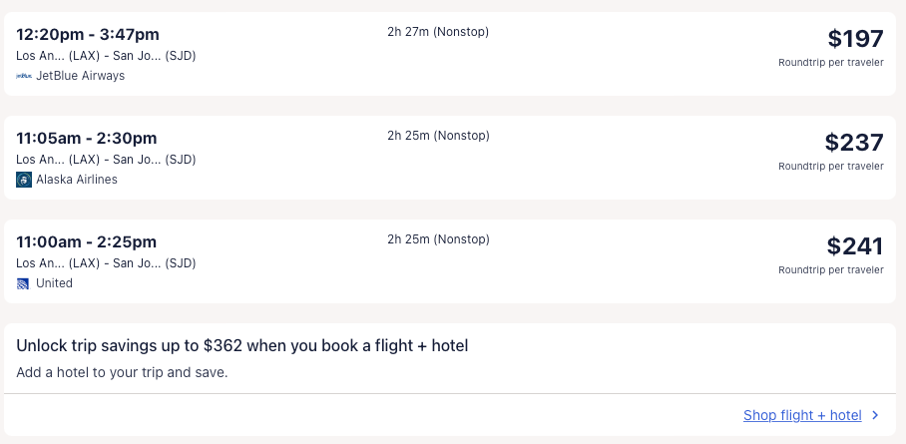
Task: Click the United airline logo icon
Action: pyautogui.click(x=24, y=283)
